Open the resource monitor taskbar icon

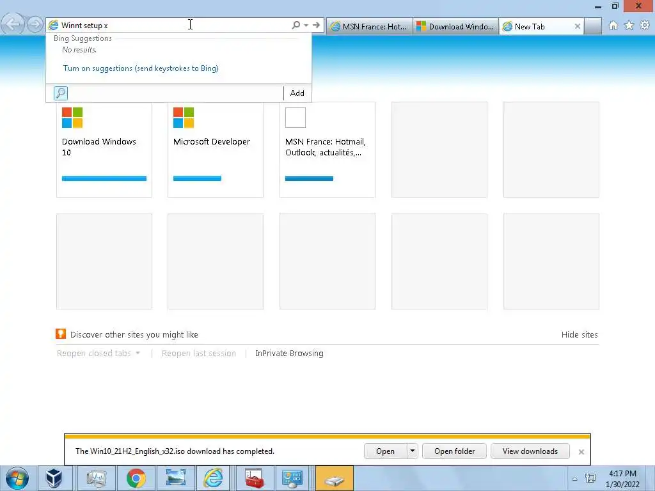(x=97, y=478)
